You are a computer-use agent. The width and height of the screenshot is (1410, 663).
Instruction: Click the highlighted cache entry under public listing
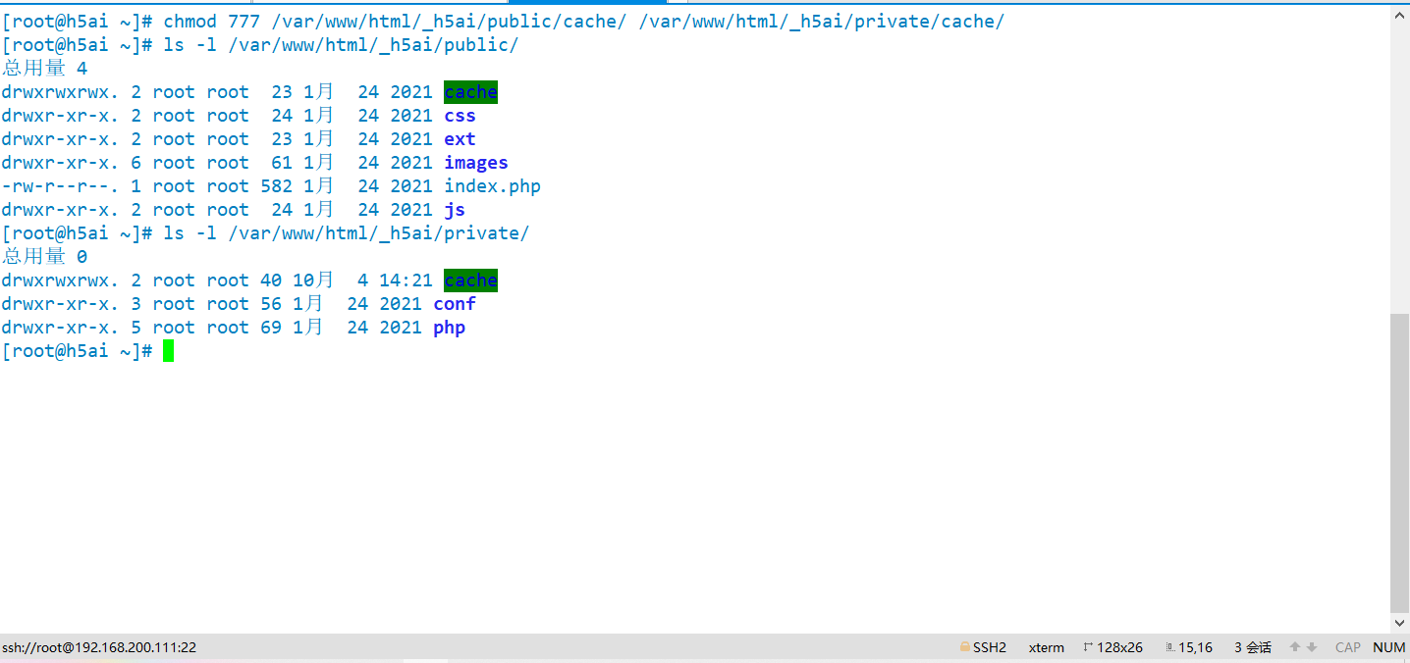(x=471, y=92)
